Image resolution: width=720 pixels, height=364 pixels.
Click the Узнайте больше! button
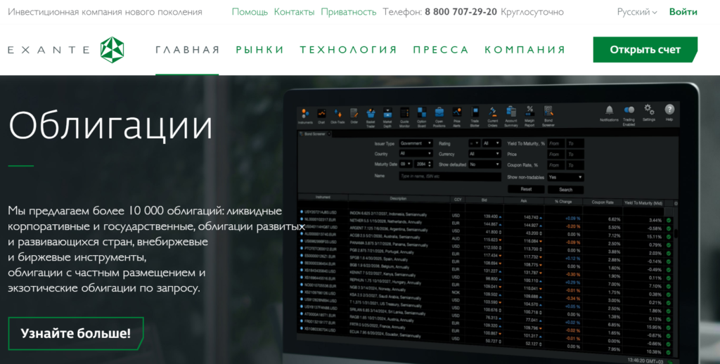pyautogui.click(x=76, y=333)
